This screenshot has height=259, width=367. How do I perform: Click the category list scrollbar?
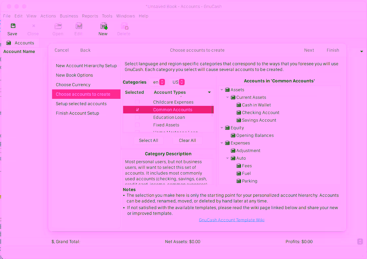click(212, 111)
